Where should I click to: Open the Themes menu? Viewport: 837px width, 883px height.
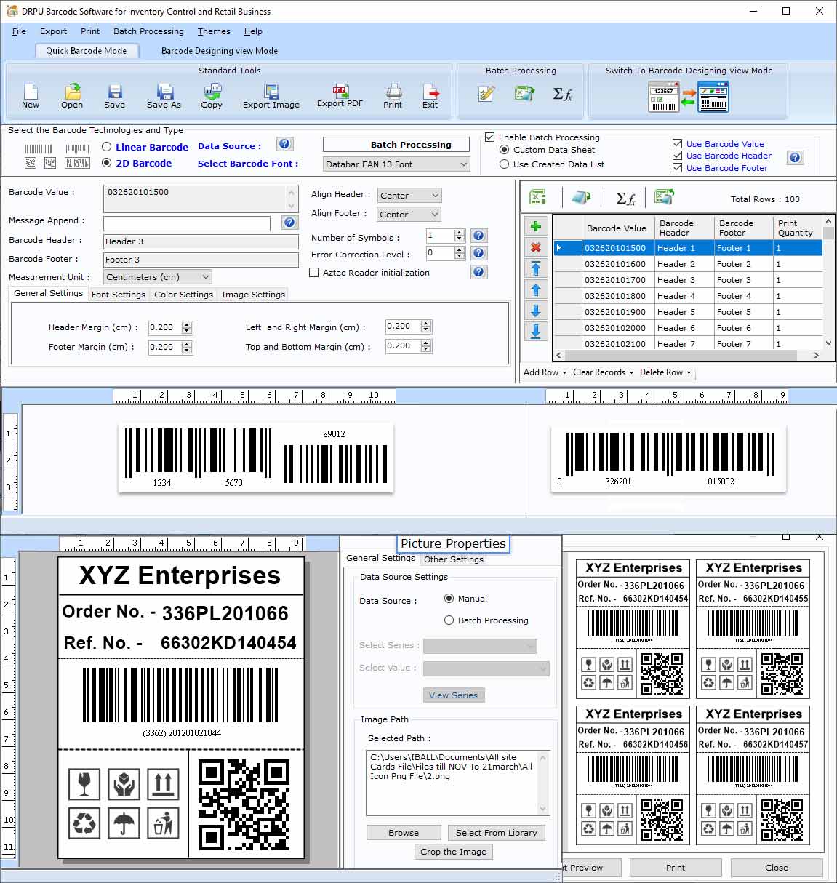(x=213, y=31)
